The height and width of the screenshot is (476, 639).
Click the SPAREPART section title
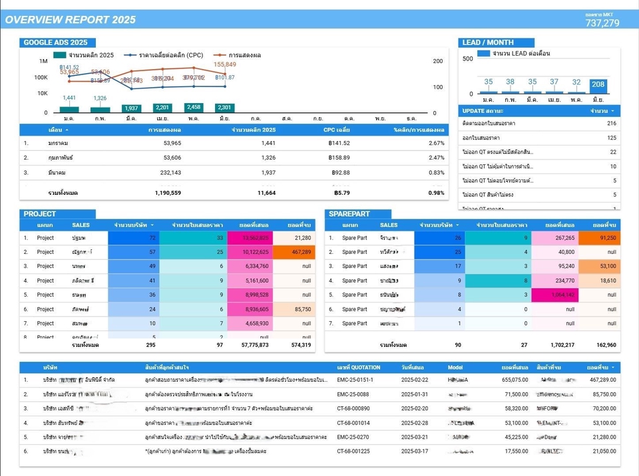point(349,214)
